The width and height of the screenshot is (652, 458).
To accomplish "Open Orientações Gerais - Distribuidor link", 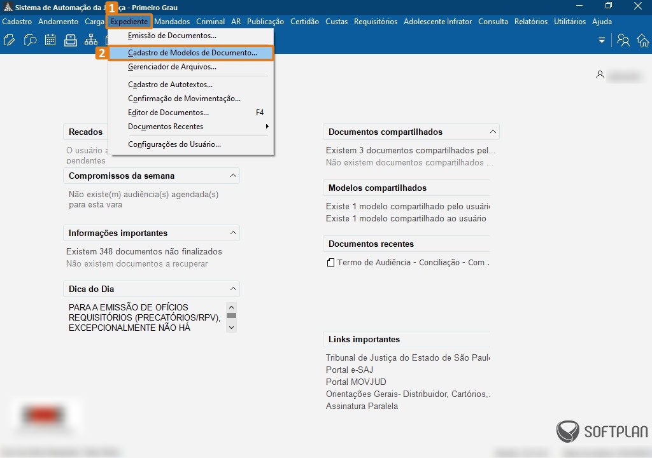I will click(x=407, y=394).
